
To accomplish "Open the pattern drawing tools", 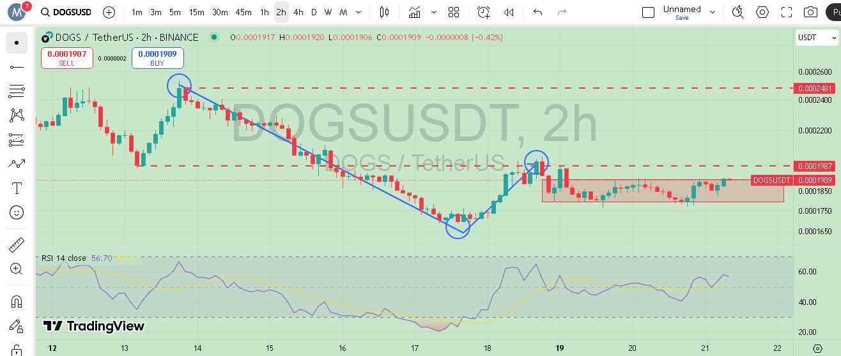I will pos(17,115).
